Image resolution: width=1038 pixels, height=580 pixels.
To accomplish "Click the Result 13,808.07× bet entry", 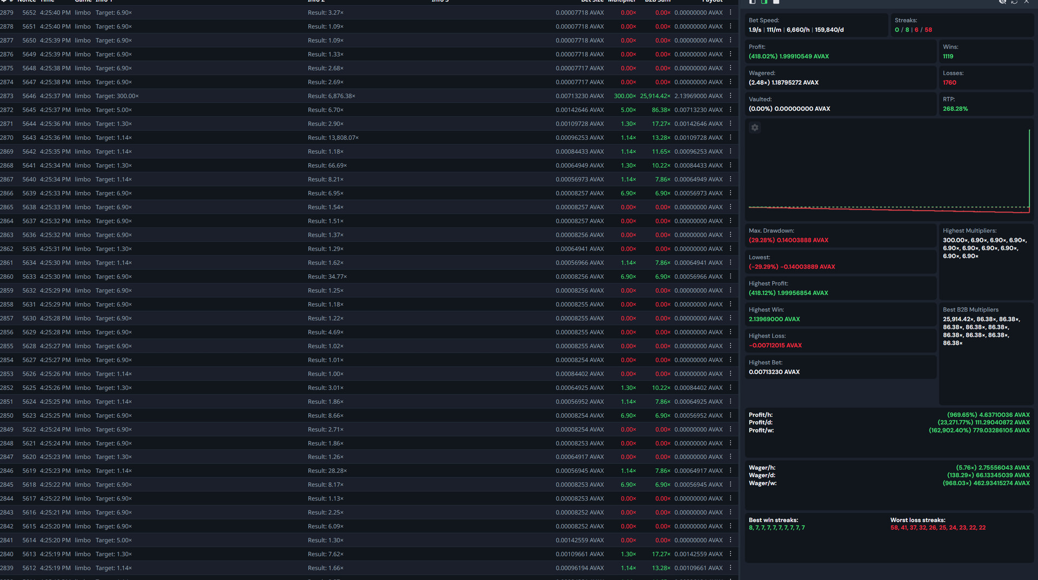I will click(333, 138).
